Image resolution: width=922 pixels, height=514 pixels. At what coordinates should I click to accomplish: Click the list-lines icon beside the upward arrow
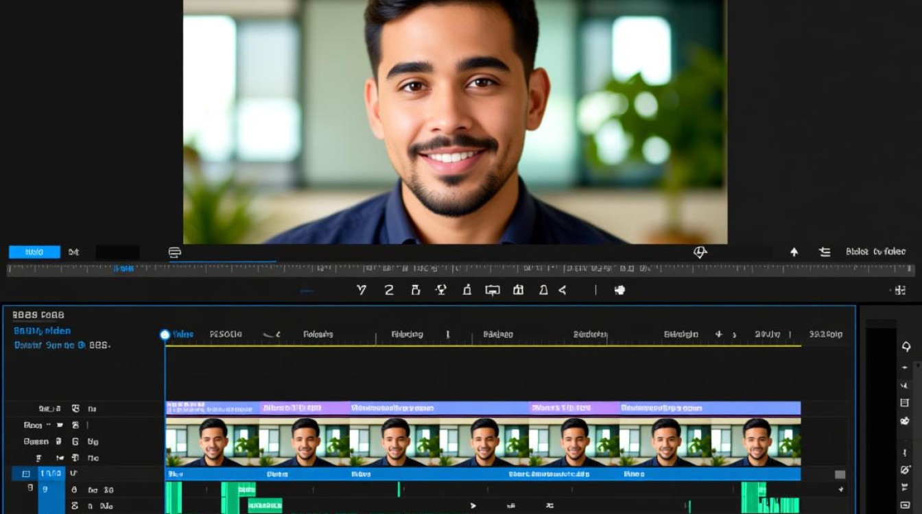click(825, 252)
